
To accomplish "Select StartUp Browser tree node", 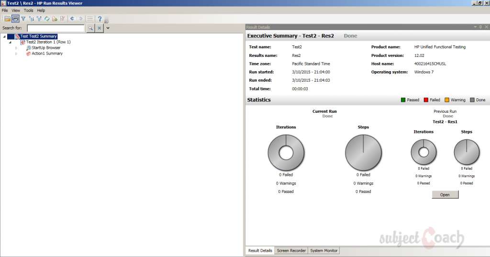I will 46,48.
